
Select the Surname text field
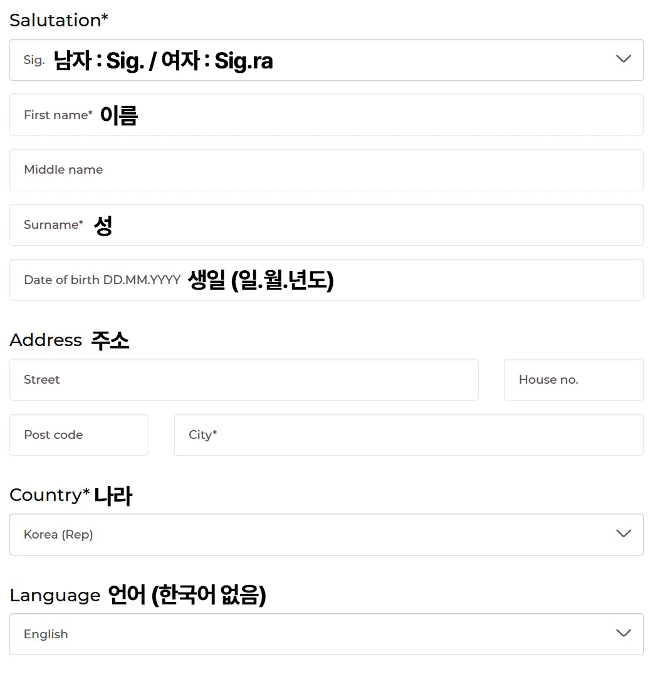tap(376, 225)
